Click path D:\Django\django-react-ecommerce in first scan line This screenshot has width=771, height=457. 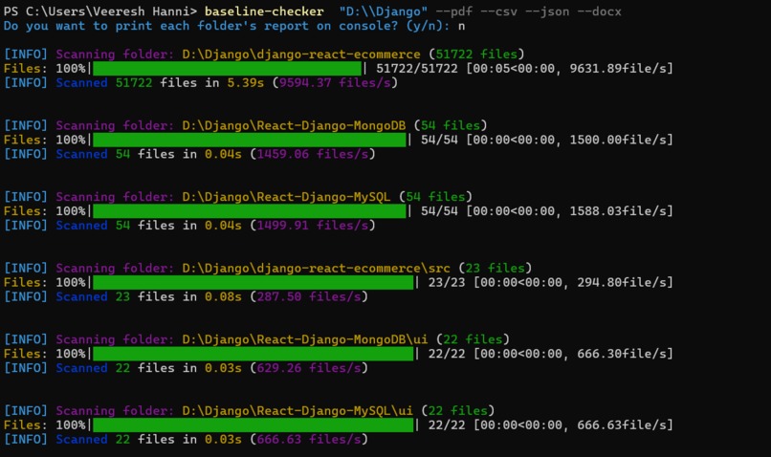tap(301, 54)
